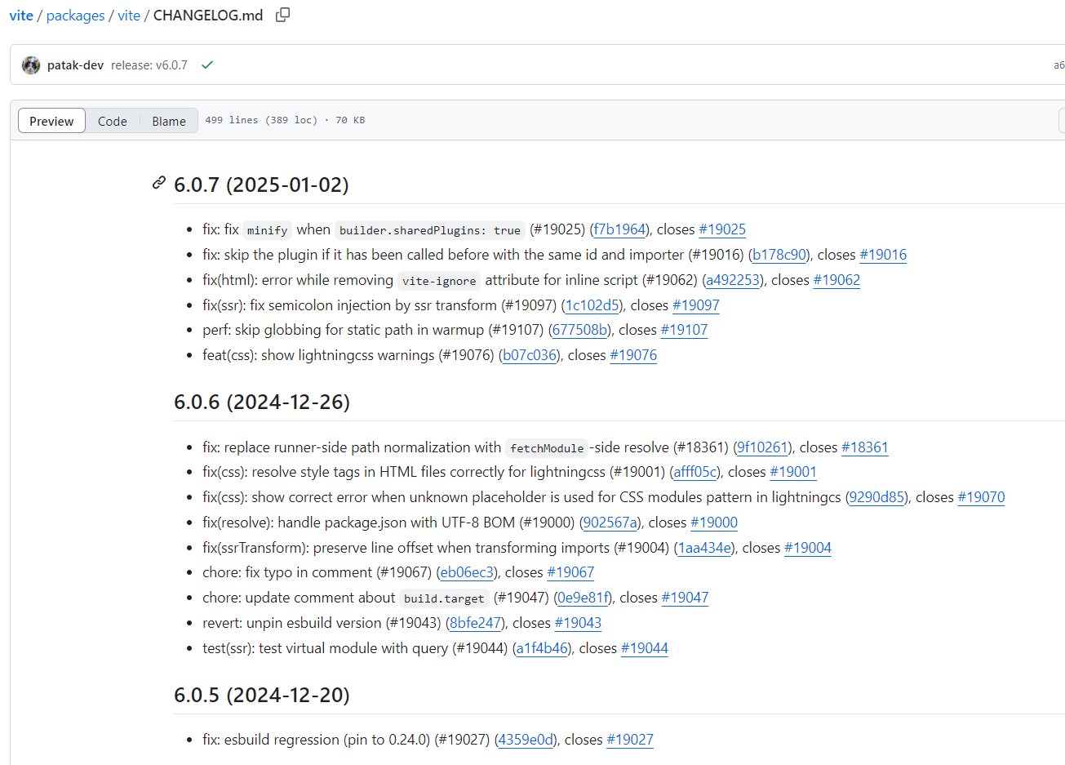Open commit 8bfe247

tap(476, 623)
